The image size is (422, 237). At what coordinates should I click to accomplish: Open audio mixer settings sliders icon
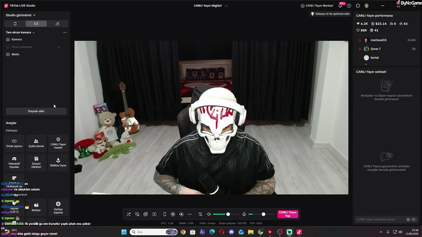(200, 214)
